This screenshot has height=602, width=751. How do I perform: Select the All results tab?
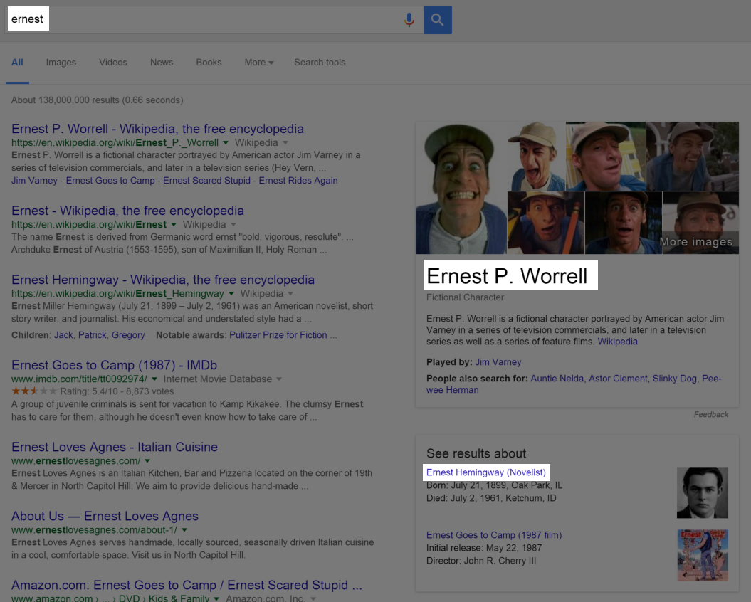coord(17,62)
